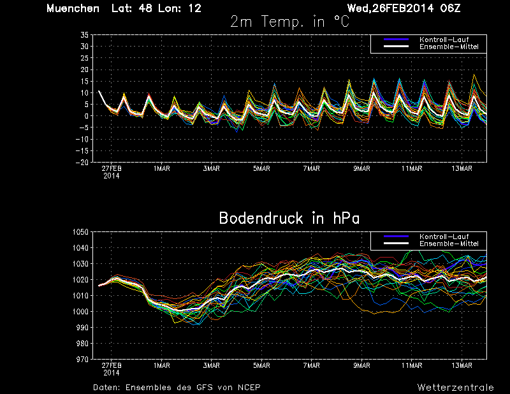The height and width of the screenshot is (394, 510).
Task: Click the "990" pressure axis label
Action: [83, 328]
